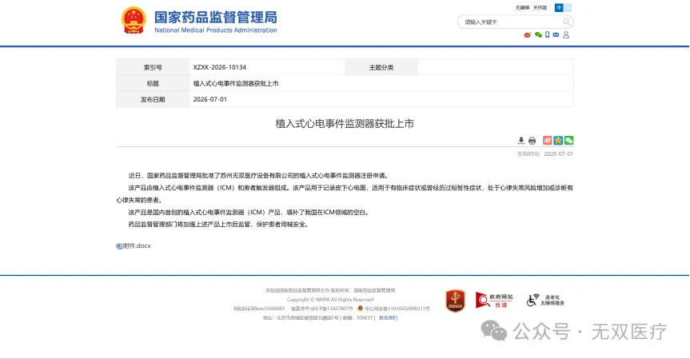Open the National Medical Products Administration homepage title

pyautogui.click(x=216, y=22)
